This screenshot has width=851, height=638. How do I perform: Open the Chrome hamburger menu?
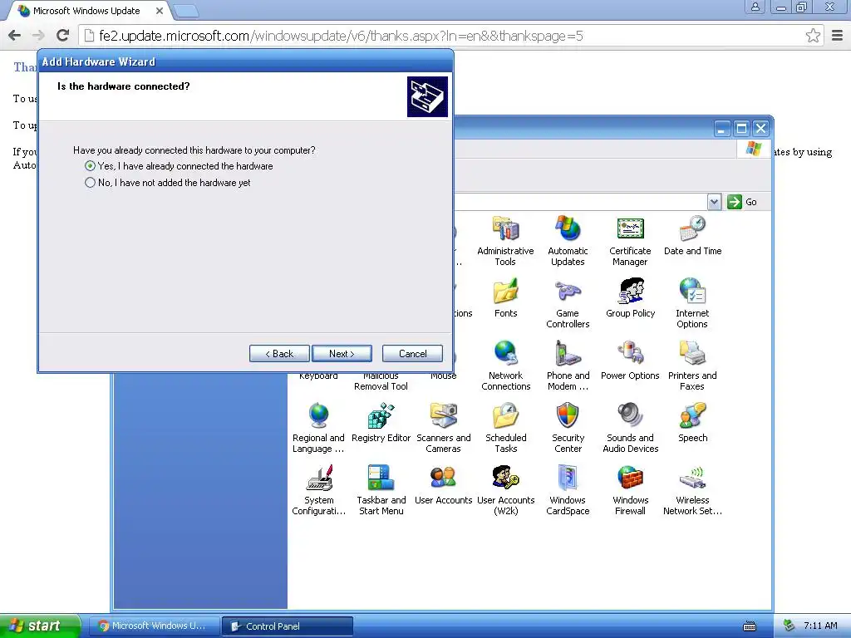[837, 36]
